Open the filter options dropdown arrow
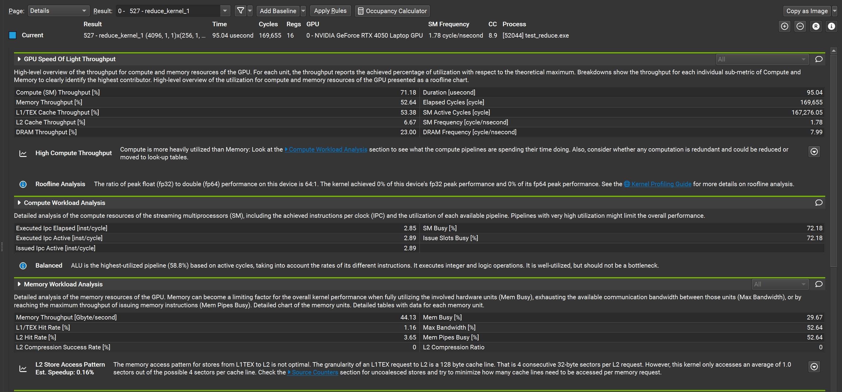 point(250,11)
